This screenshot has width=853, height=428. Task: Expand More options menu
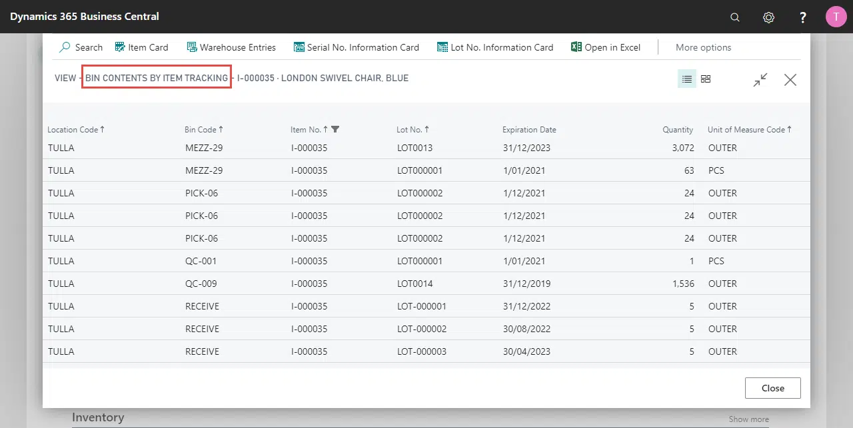click(703, 47)
